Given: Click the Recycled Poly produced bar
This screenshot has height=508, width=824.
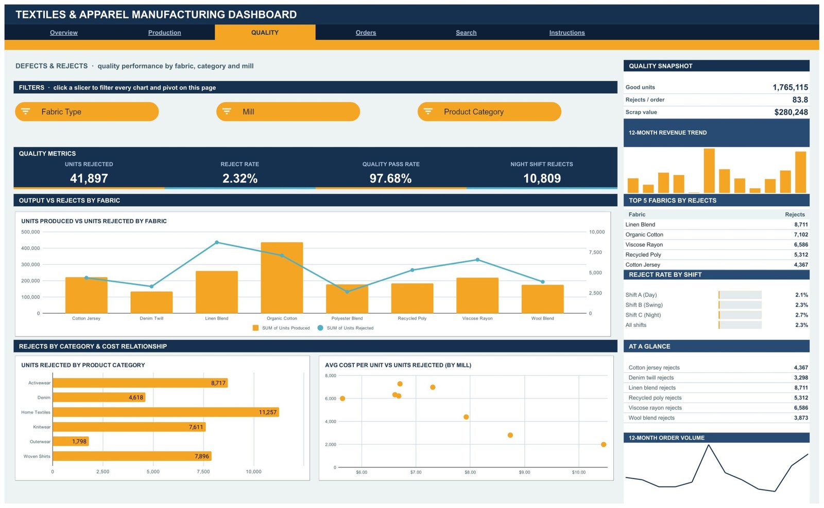Looking at the screenshot, I should [412, 298].
